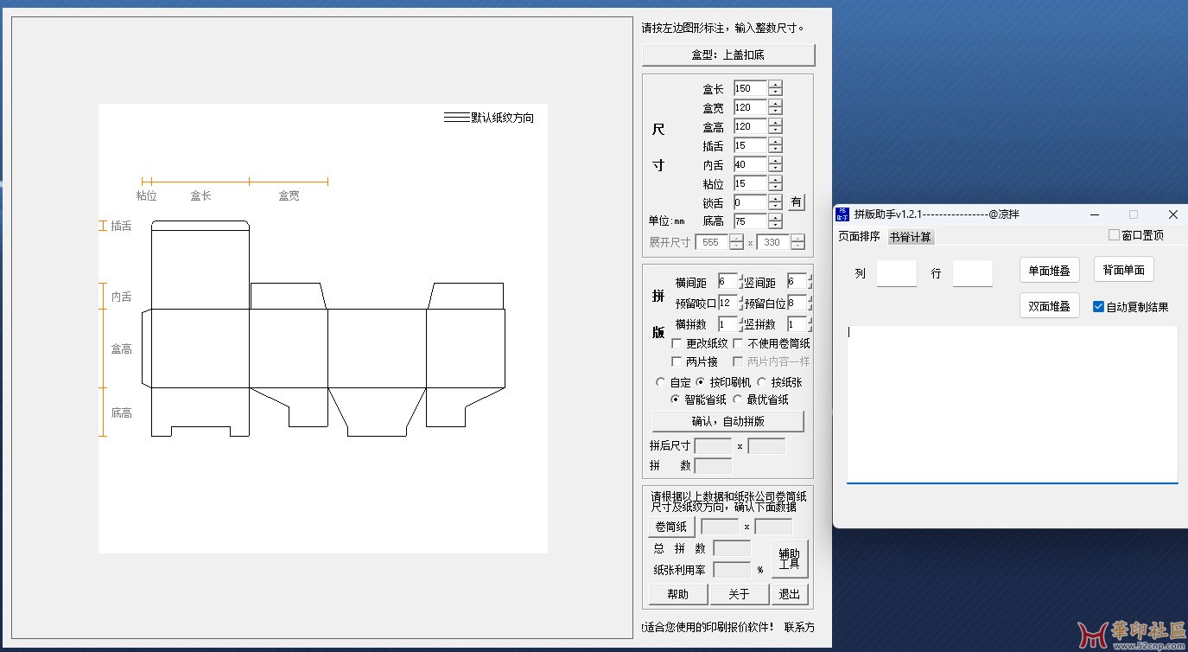Viewport: 1188px width, 652px height.
Task: Click the 横拼数 value field
Action: coord(727,324)
